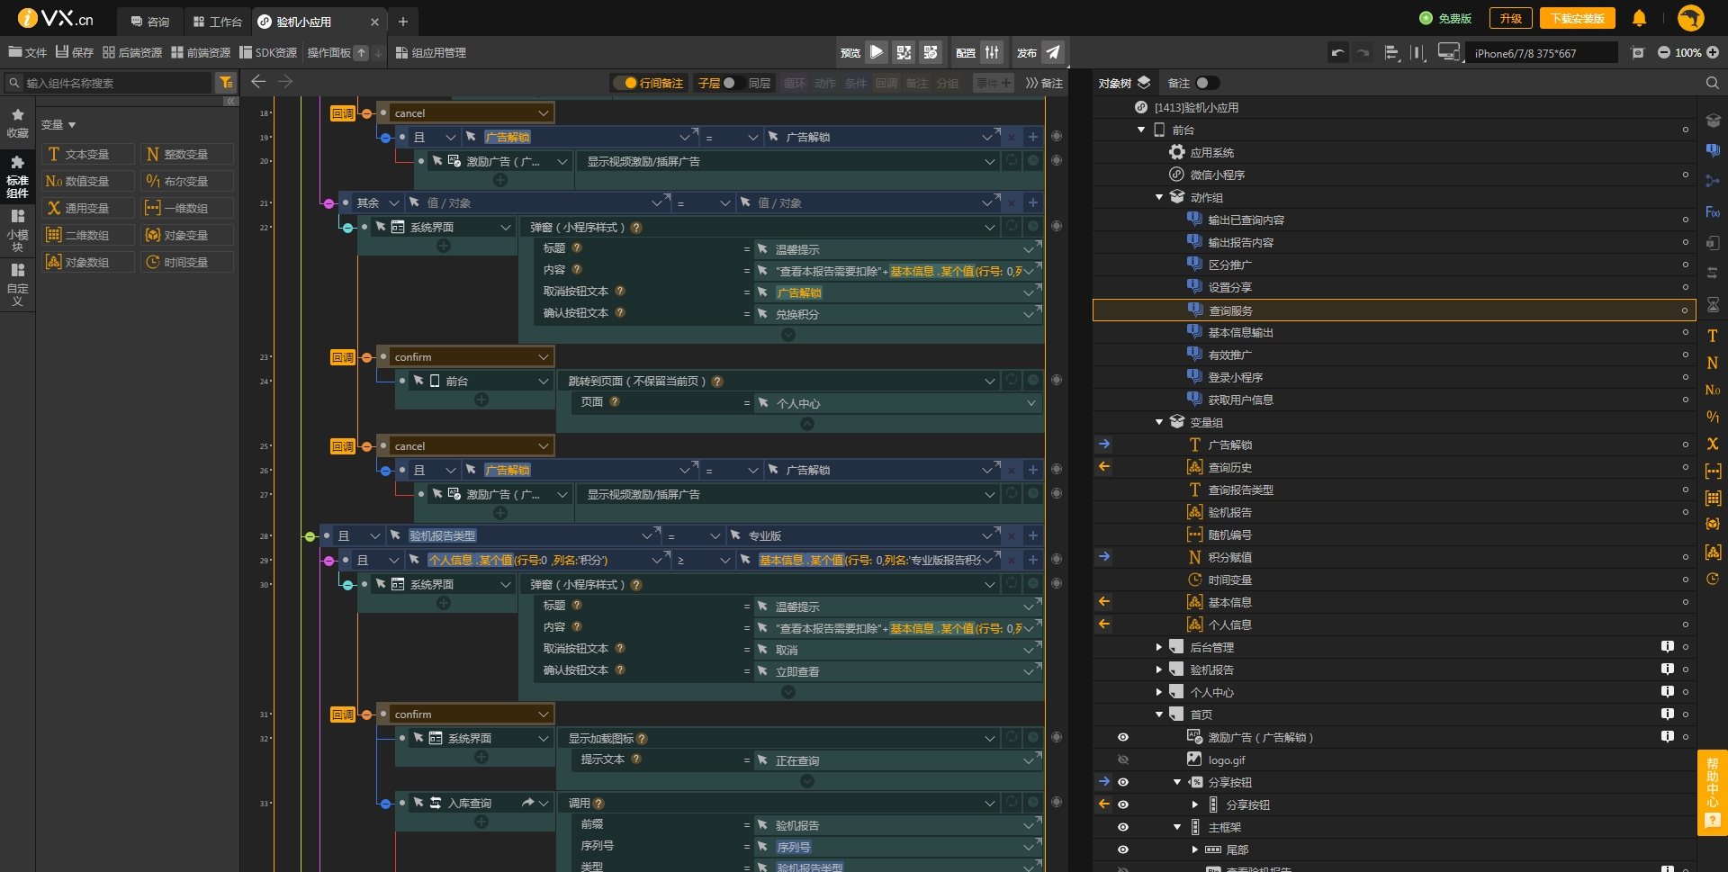
Task: Open SDK资源 menu
Action: click(x=268, y=52)
